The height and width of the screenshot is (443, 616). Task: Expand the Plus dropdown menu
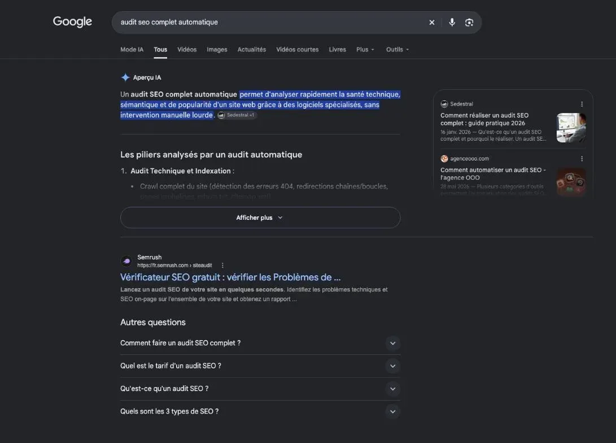[x=365, y=50]
